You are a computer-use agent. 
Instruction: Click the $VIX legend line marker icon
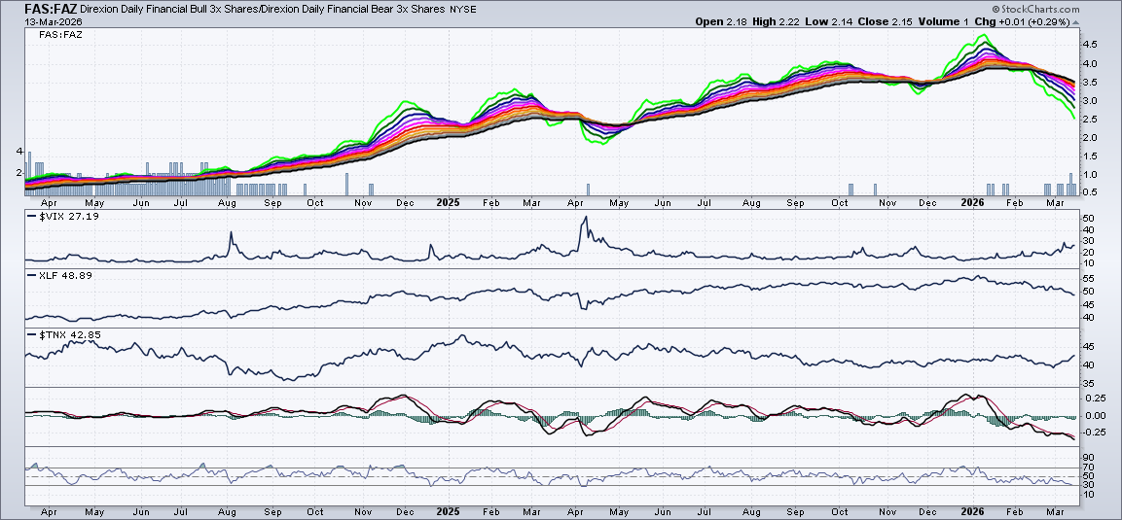click(32, 217)
